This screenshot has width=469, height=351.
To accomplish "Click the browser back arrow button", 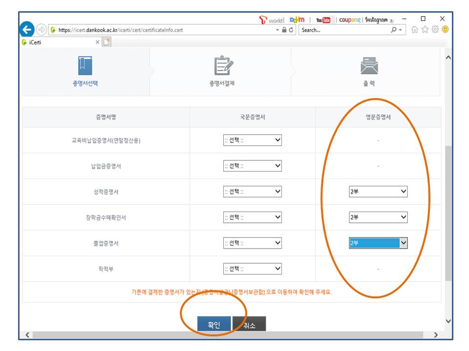I will pos(26,29).
